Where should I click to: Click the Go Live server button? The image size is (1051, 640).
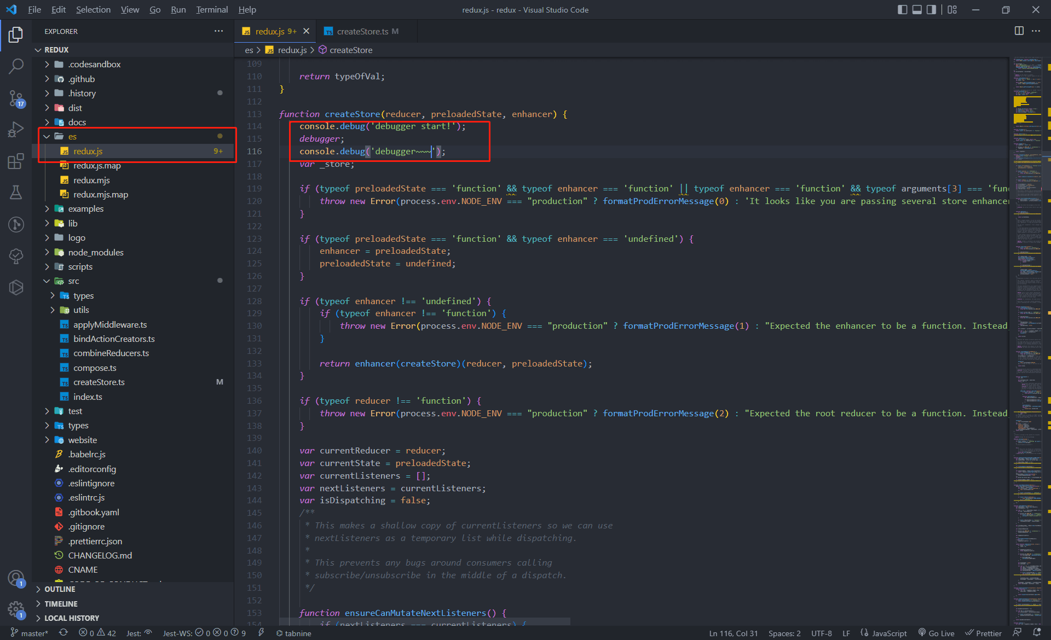tap(936, 633)
